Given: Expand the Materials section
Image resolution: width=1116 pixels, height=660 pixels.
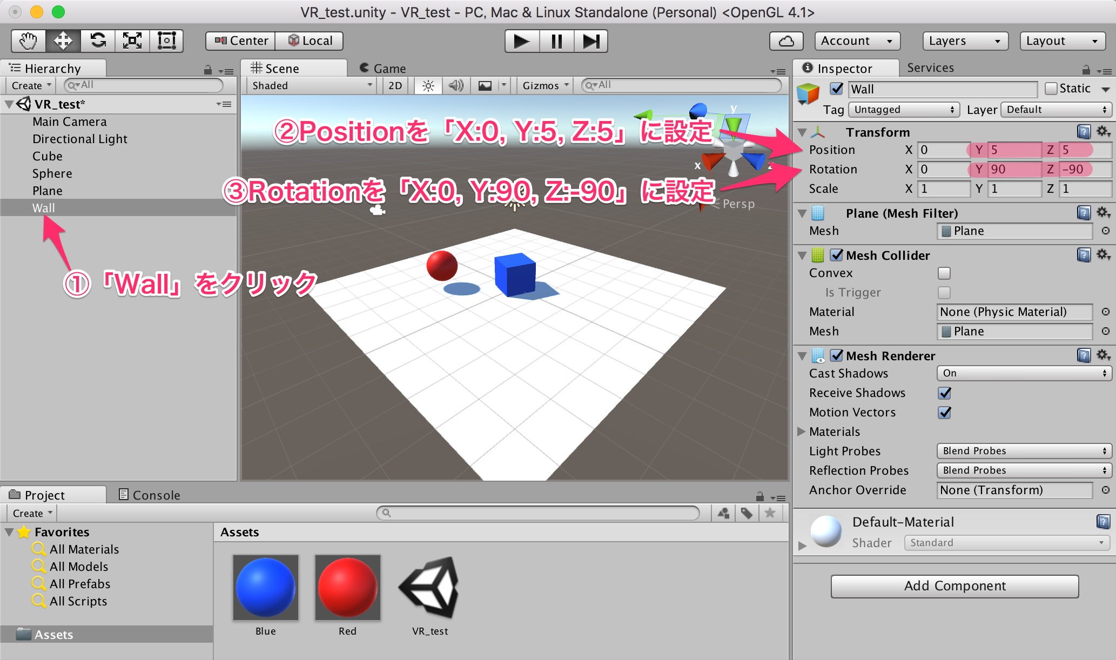Looking at the screenshot, I should pos(802,432).
